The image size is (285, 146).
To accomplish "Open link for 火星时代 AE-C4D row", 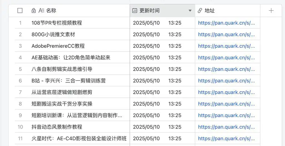I will pos(227,139).
